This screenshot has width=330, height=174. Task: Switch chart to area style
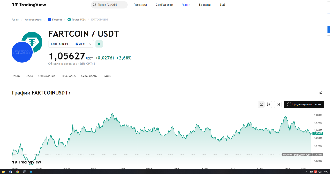point(261,105)
